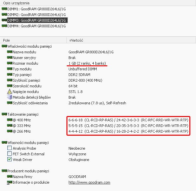Toggle the Analysis Probe checkbox
This screenshot has height=191, width=196.
coord(10,148)
